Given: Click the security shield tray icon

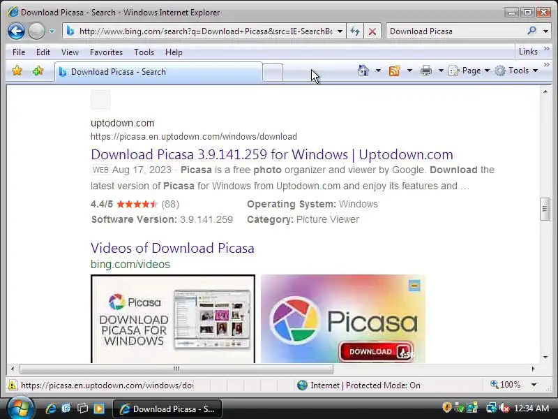Looking at the screenshot, I should [x=446, y=408].
